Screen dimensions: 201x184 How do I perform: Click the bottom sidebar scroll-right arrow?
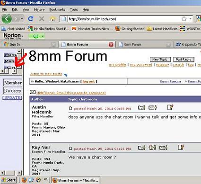click(x=19, y=173)
